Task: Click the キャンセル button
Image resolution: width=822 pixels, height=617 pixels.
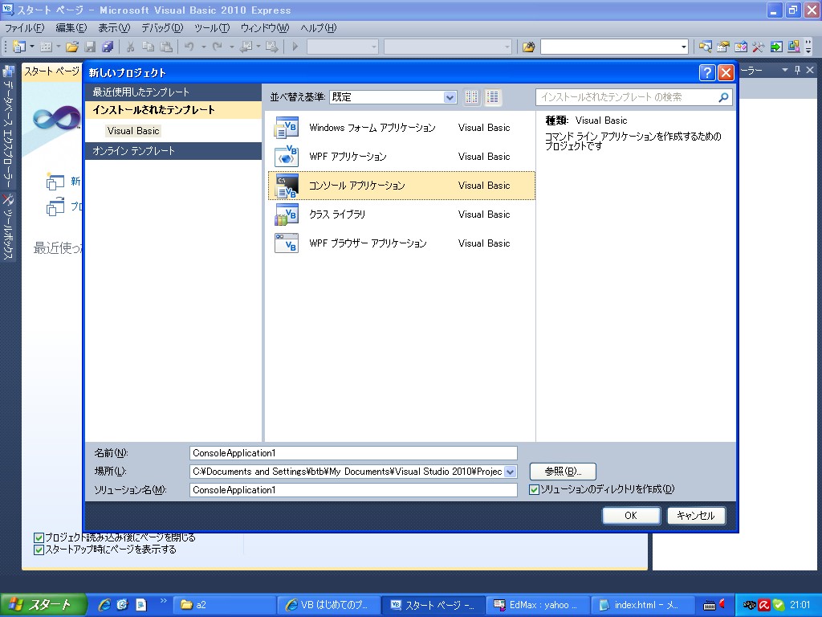Action: click(x=696, y=516)
